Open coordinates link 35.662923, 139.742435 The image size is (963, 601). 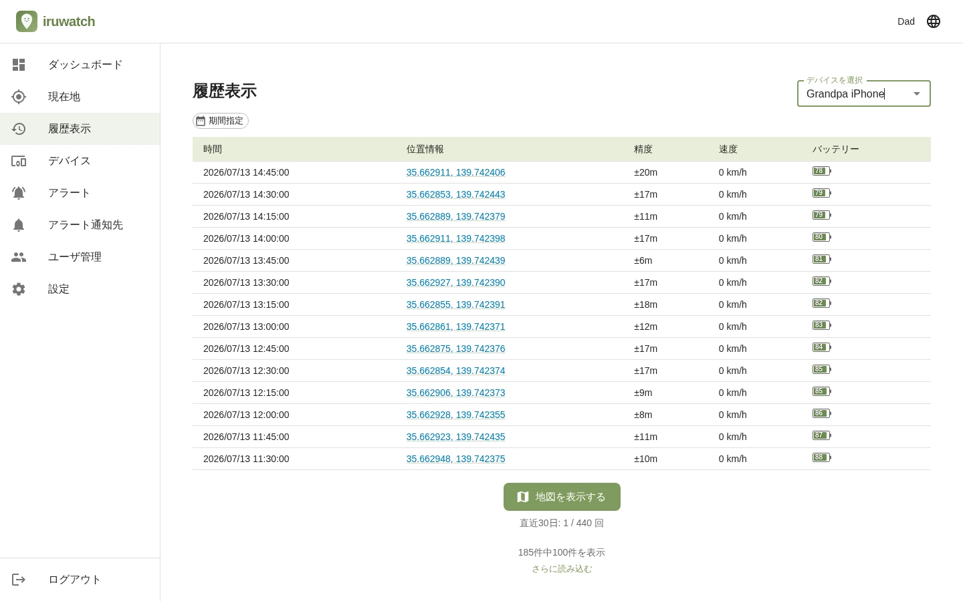[x=456, y=437]
